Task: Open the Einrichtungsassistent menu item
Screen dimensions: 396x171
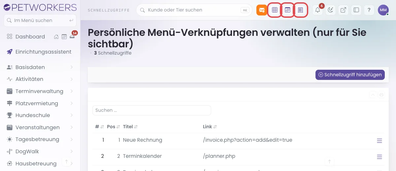Action: (40, 52)
